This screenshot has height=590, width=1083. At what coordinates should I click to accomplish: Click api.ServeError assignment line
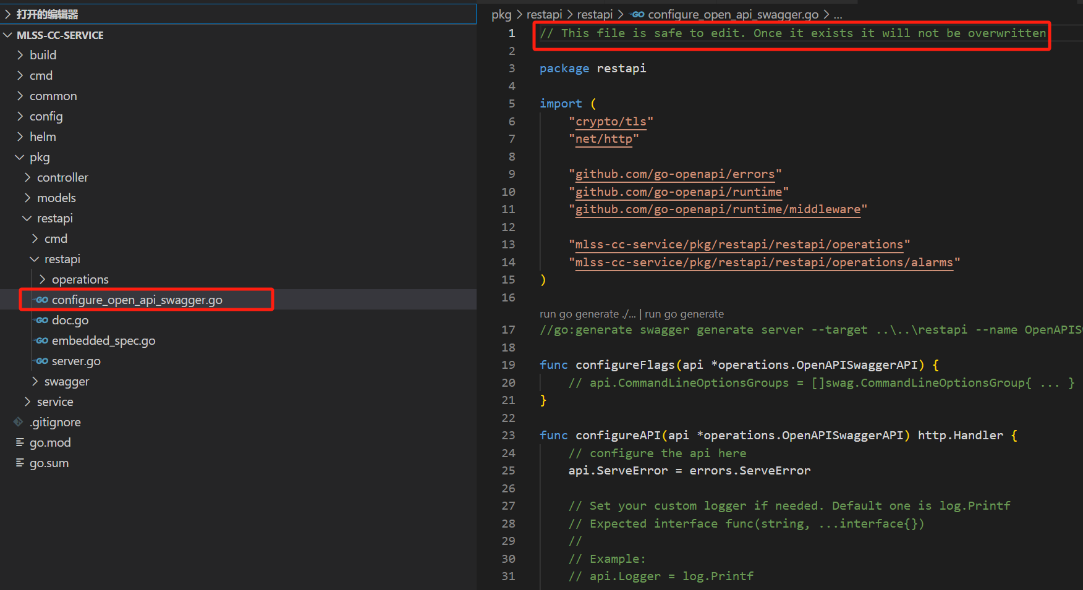click(x=689, y=471)
